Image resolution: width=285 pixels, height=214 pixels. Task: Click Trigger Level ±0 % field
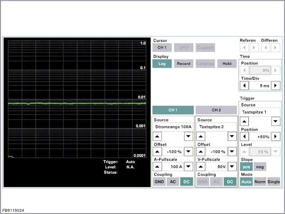click(260, 151)
